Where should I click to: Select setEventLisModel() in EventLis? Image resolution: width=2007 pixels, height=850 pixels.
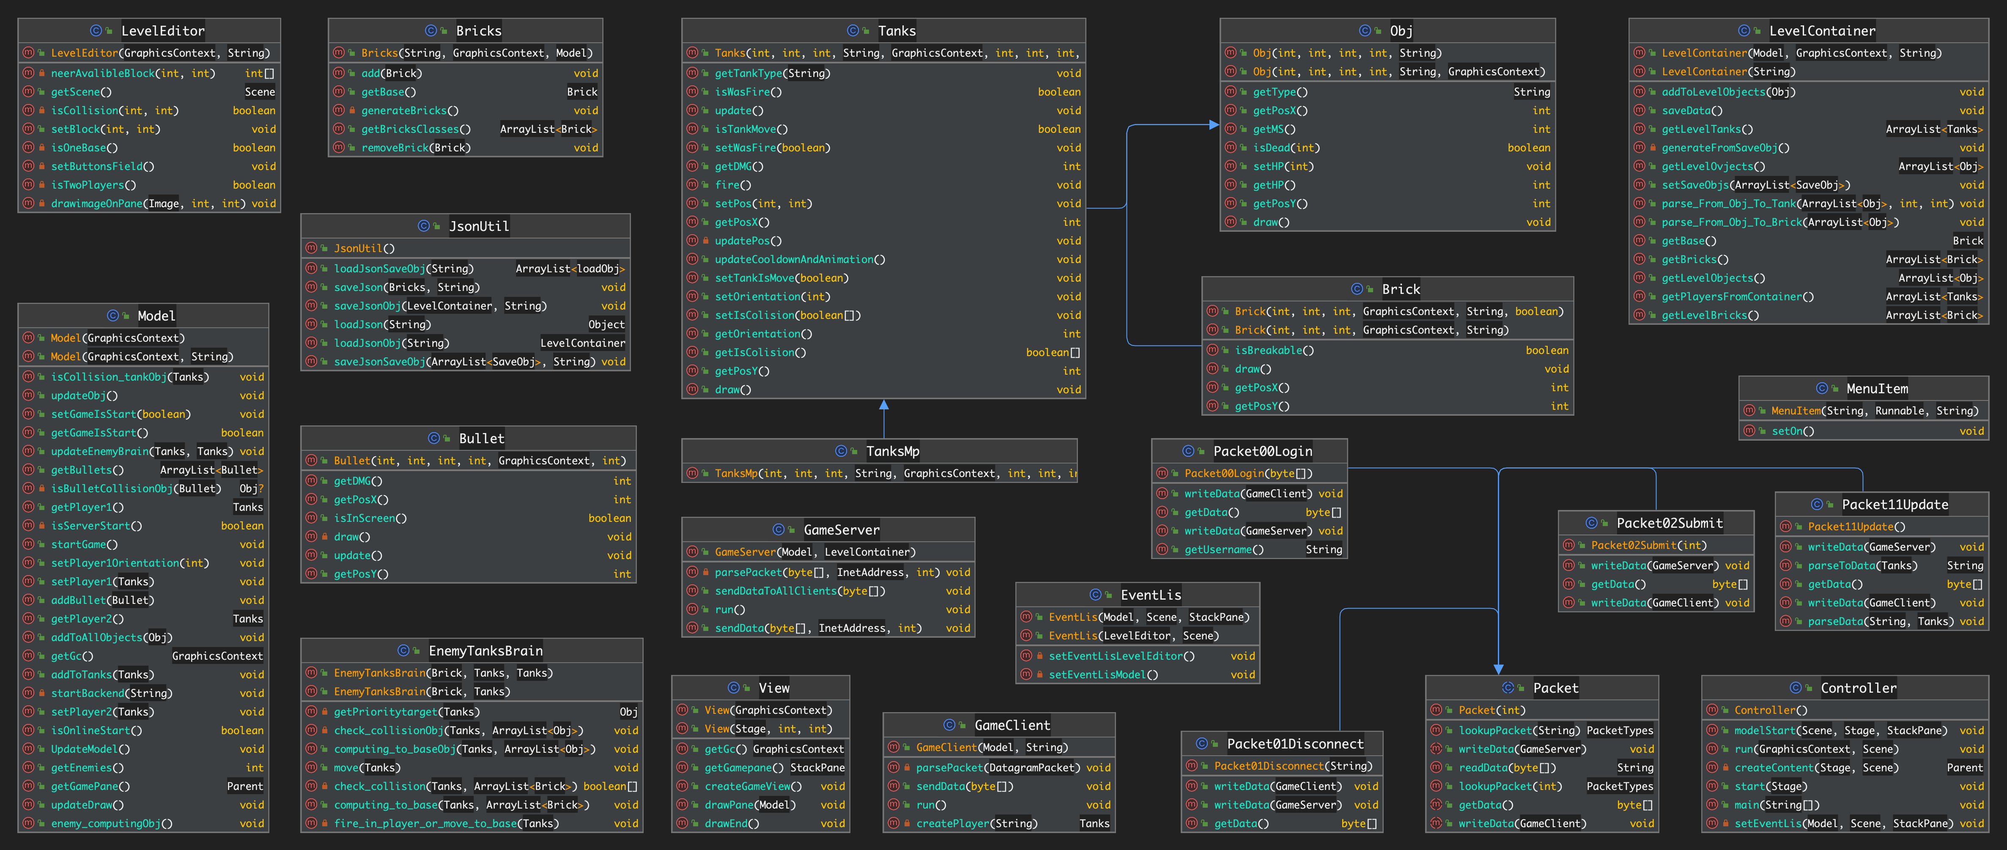pyautogui.click(x=1102, y=675)
